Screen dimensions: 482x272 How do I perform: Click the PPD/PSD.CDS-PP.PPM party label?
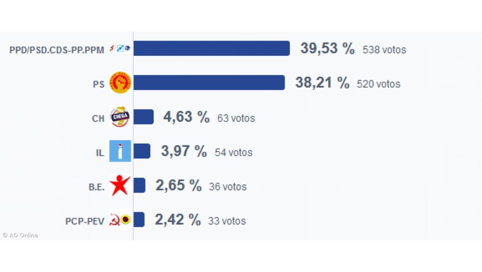pyautogui.click(x=57, y=50)
